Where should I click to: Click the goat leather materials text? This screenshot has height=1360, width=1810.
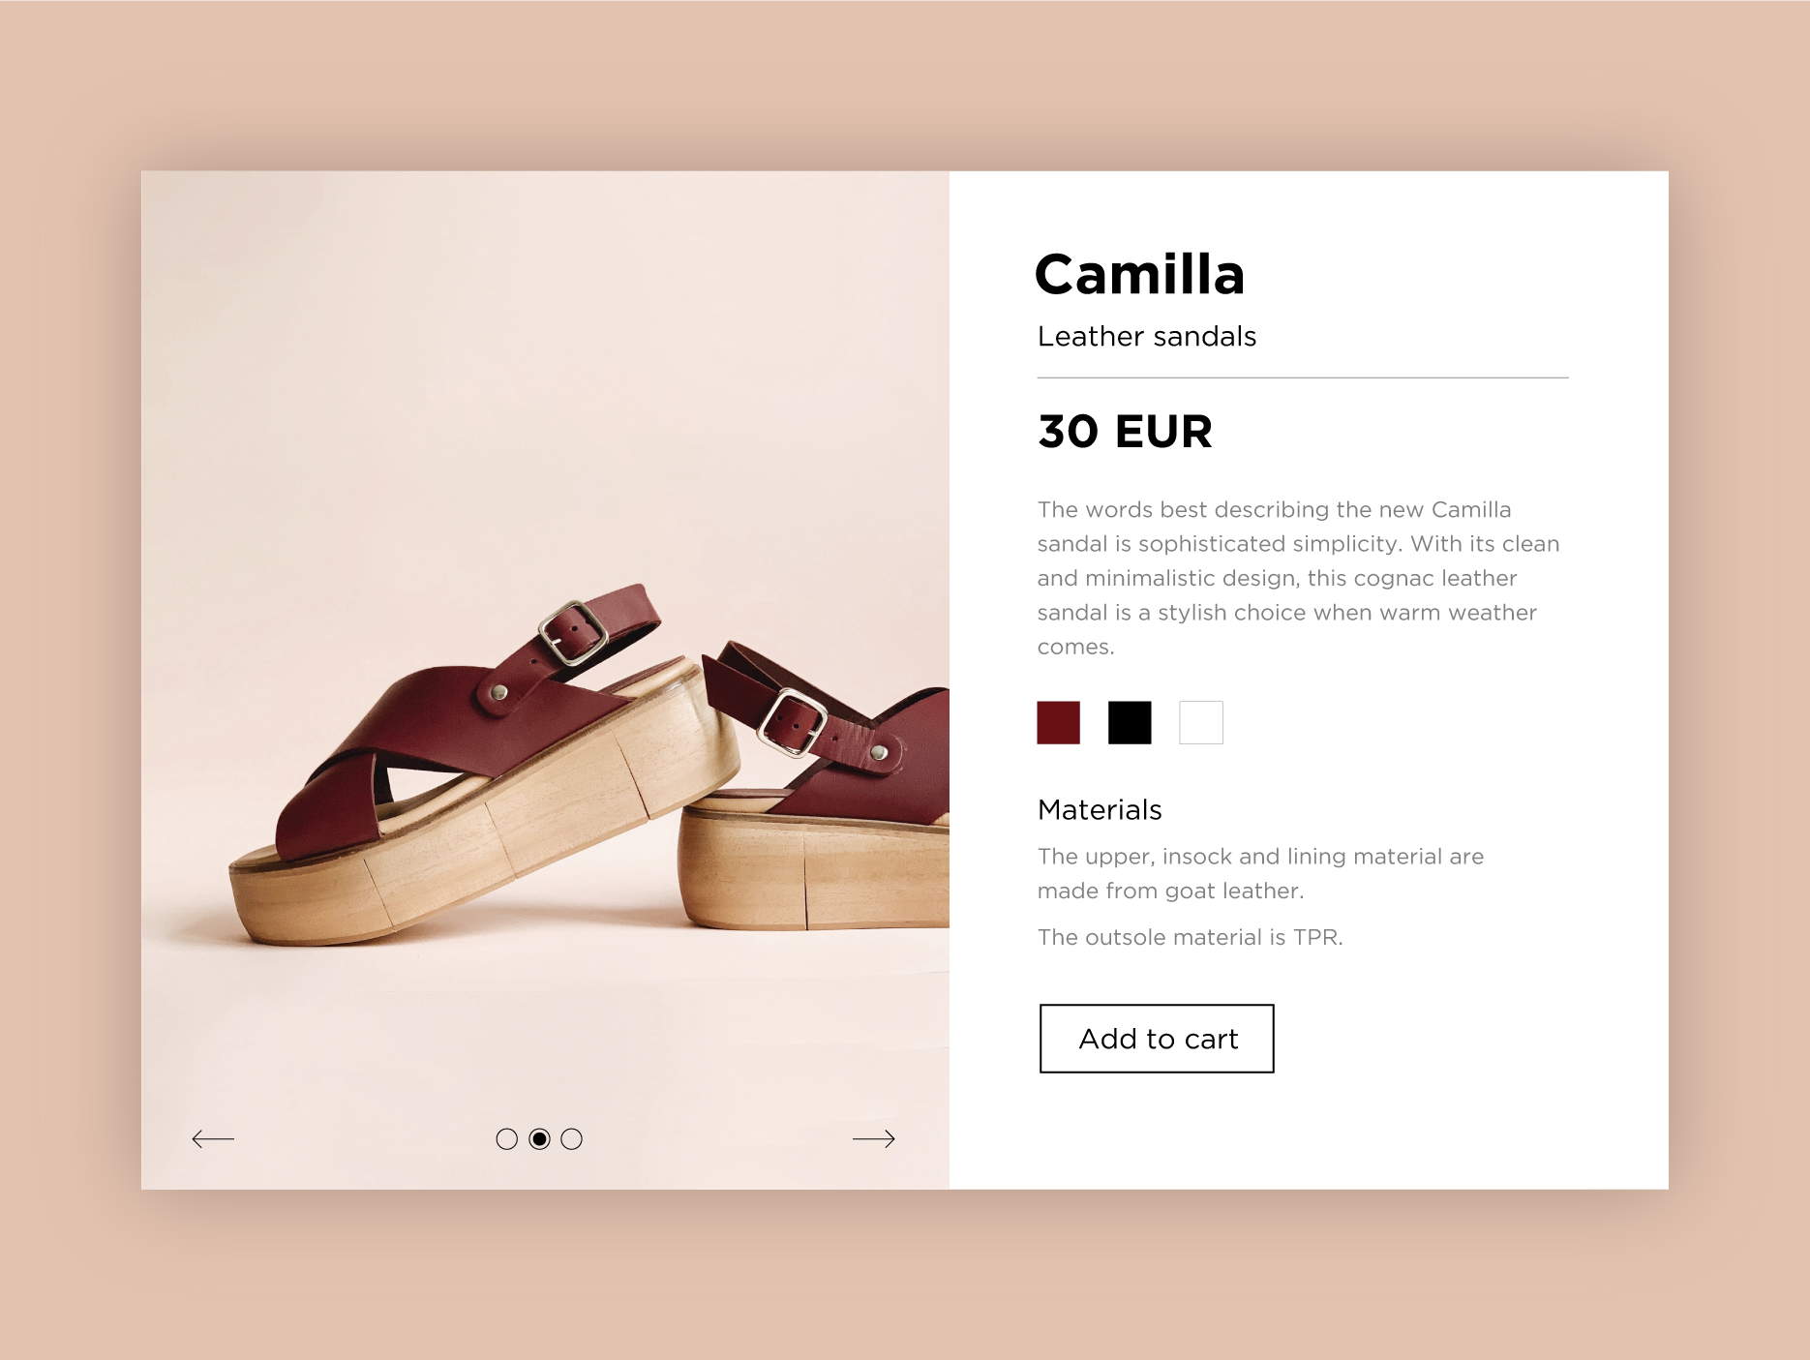tap(1260, 873)
